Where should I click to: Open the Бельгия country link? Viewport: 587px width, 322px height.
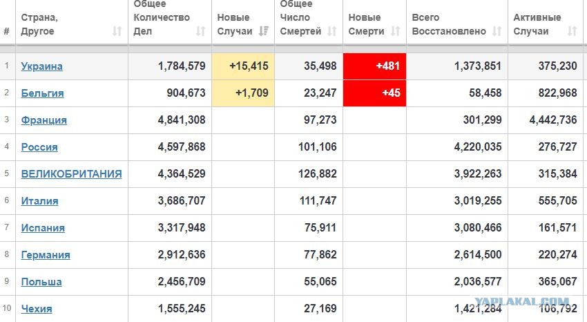pyautogui.click(x=42, y=93)
